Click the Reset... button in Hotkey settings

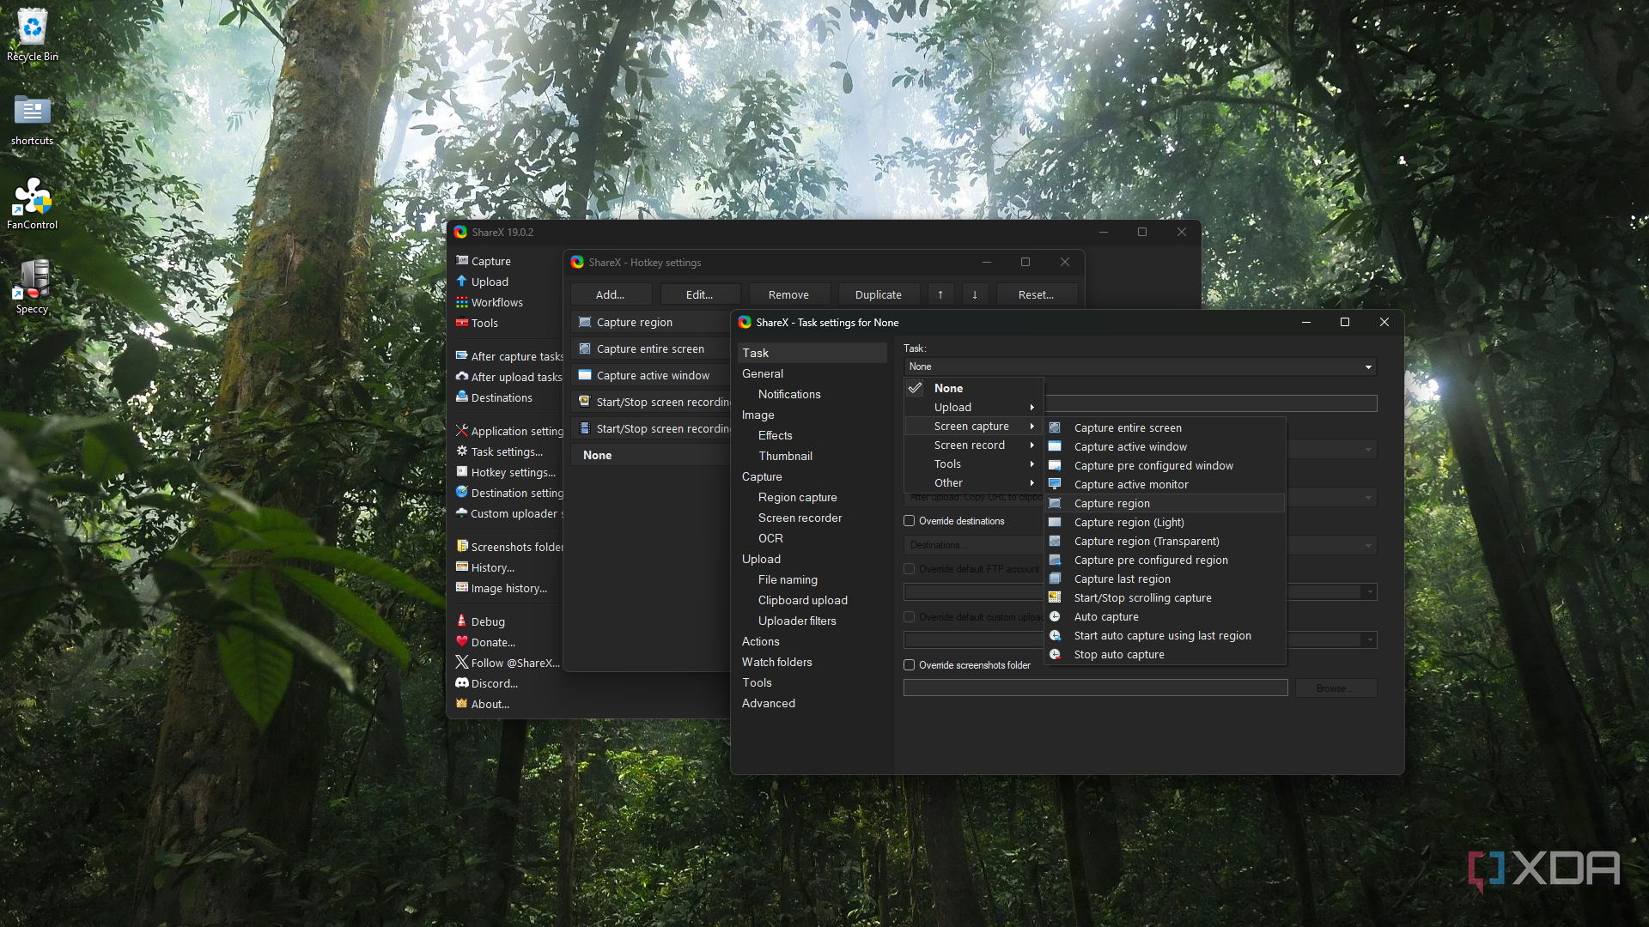[x=1036, y=294]
